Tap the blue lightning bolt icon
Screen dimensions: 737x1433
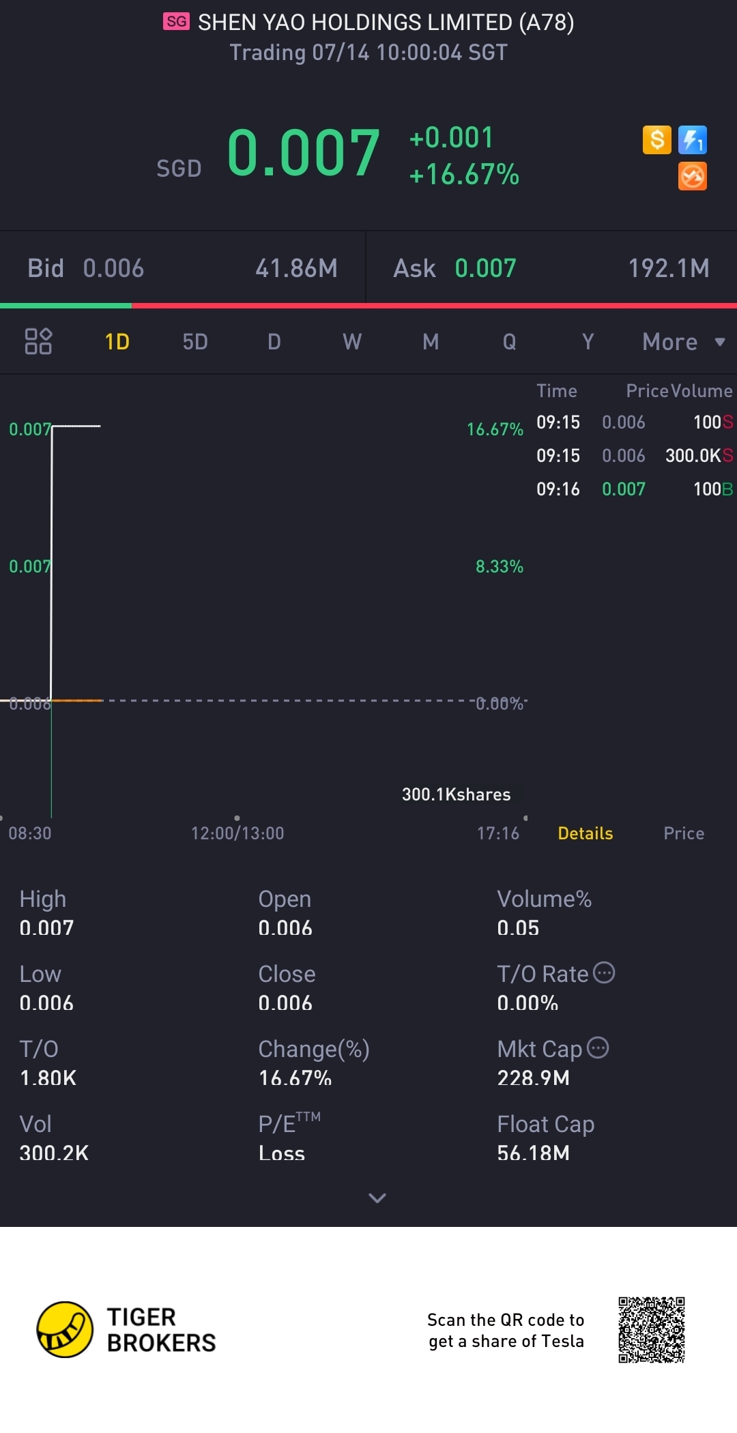(692, 140)
